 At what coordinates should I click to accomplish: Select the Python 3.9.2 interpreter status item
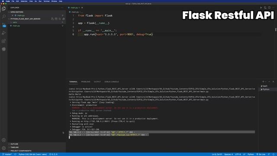(x=33, y=154)
